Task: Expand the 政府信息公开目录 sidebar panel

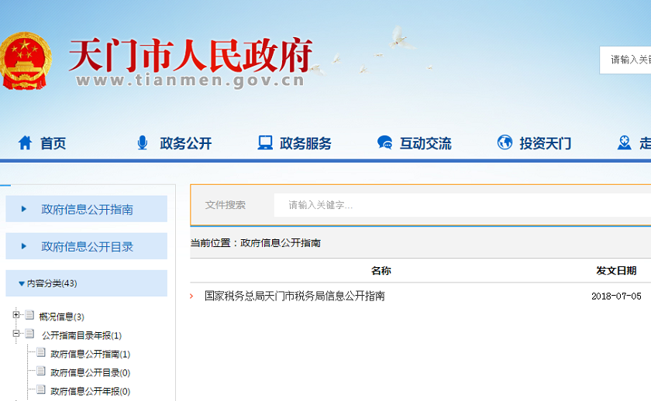Action: (x=87, y=247)
